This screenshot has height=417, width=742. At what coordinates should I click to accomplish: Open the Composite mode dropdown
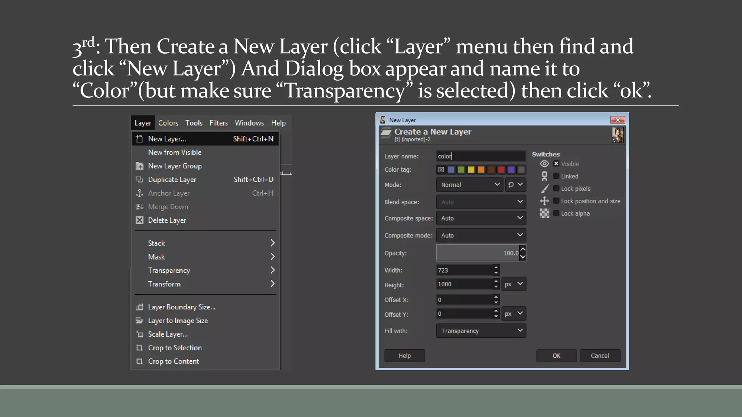tap(481, 235)
